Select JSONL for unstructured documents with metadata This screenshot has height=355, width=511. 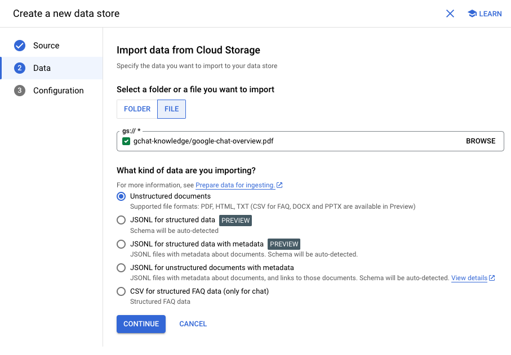(121, 268)
